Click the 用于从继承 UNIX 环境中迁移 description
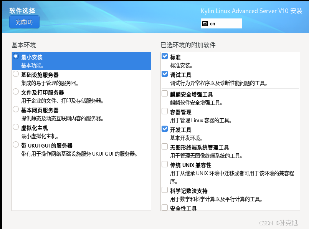The height and width of the screenshot is (229, 309). [232, 178]
